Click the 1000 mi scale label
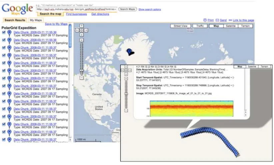This screenshot has width=274, height=165. (x=81, y=139)
